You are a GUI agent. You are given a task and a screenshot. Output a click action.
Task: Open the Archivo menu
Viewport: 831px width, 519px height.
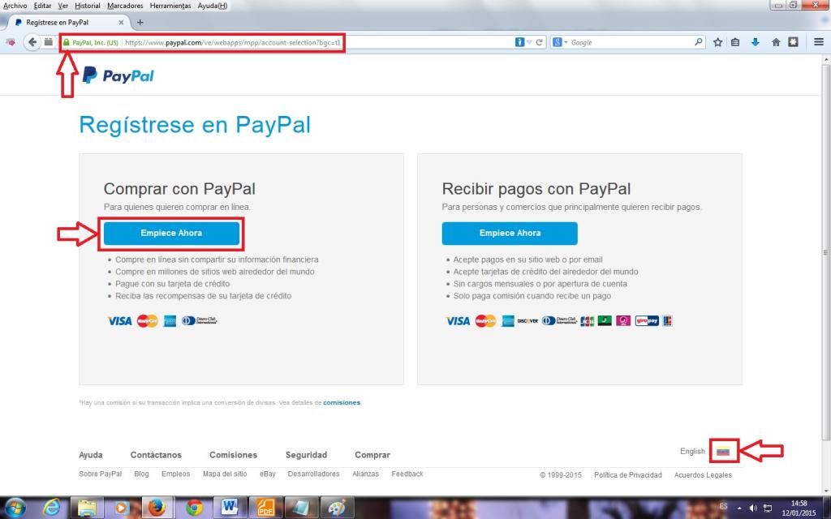pyautogui.click(x=15, y=6)
